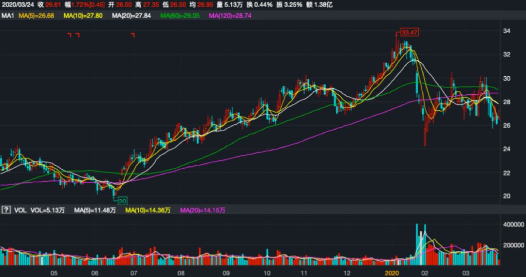Select the green 20 low price label
This screenshot has width=526, height=277.
[122, 201]
